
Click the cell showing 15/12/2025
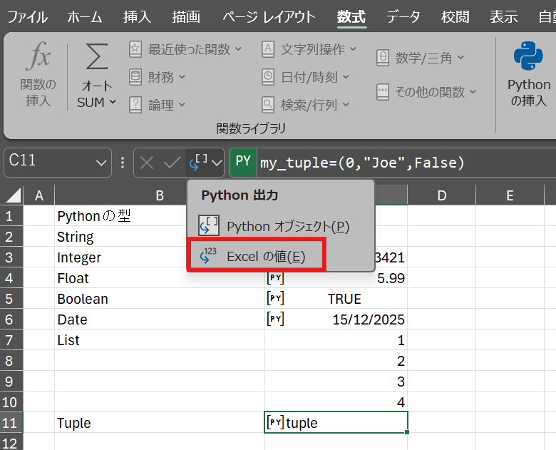[336, 319]
